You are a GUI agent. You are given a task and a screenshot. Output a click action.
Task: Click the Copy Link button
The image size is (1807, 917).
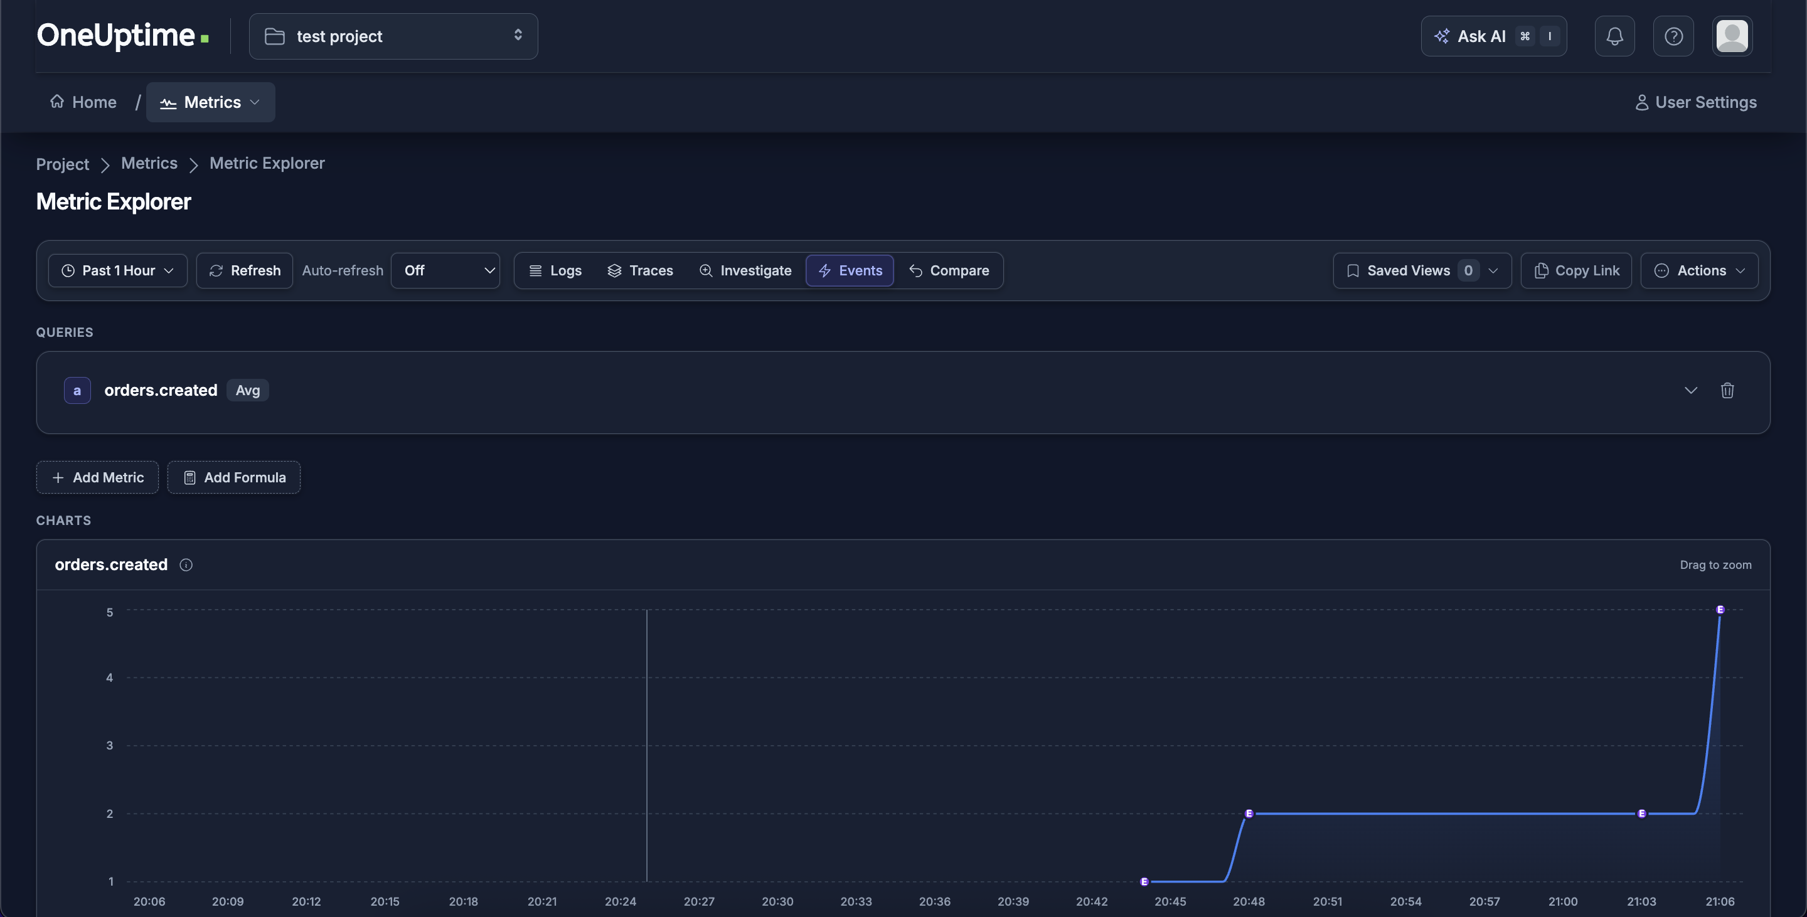pos(1575,270)
